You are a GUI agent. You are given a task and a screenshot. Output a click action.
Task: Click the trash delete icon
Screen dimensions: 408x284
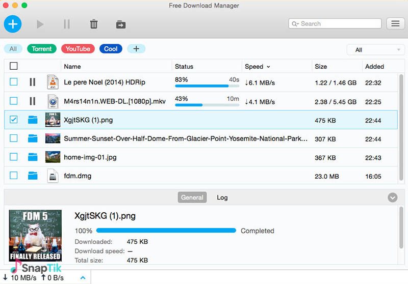pyautogui.click(x=94, y=24)
